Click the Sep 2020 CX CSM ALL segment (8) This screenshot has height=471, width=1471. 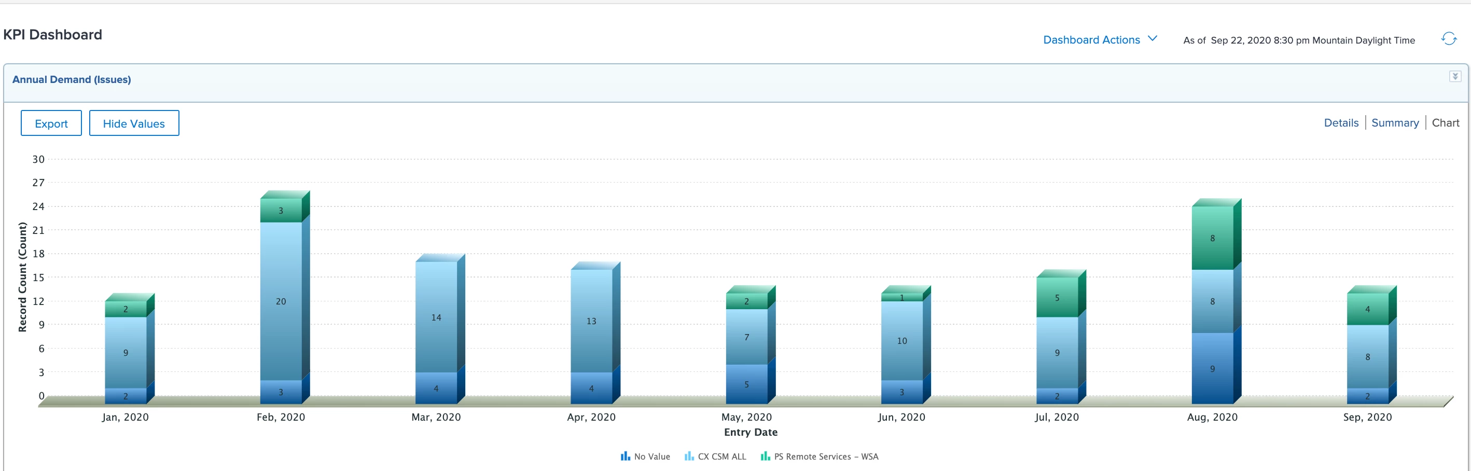pos(1367,357)
